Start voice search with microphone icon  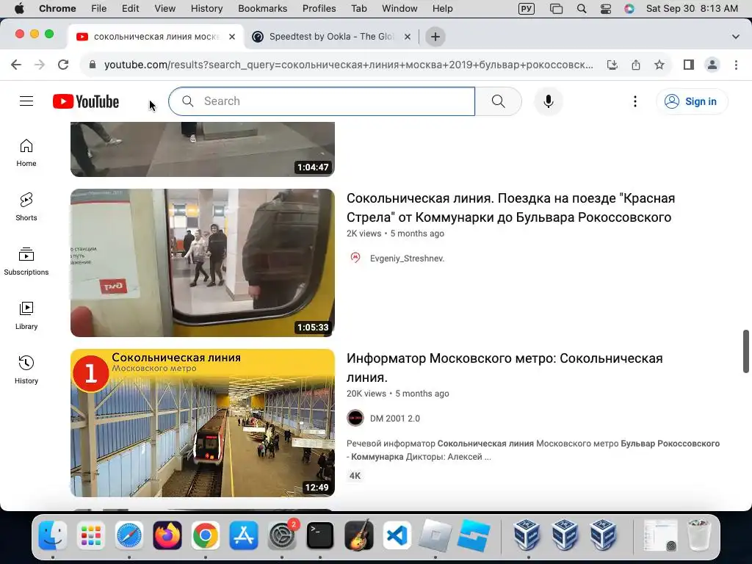coord(548,101)
